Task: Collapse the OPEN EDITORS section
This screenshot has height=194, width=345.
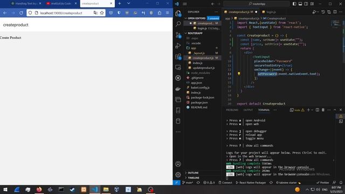Action: click(x=196, y=18)
